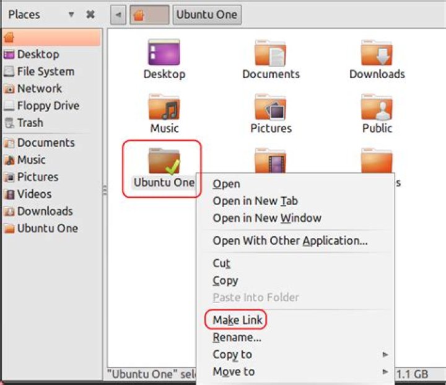Expand the Move to submenu

[295, 371]
